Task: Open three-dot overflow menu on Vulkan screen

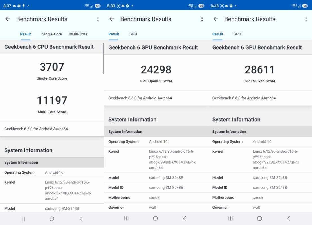Action: [306, 19]
